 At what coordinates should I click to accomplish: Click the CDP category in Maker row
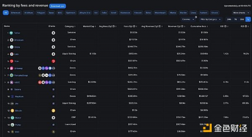[x=73, y=117]
